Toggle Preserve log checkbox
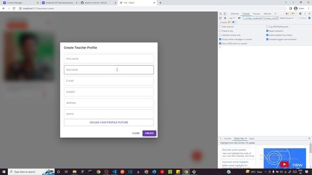312x175 pixels. pyautogui.click(x=220, y=31)
